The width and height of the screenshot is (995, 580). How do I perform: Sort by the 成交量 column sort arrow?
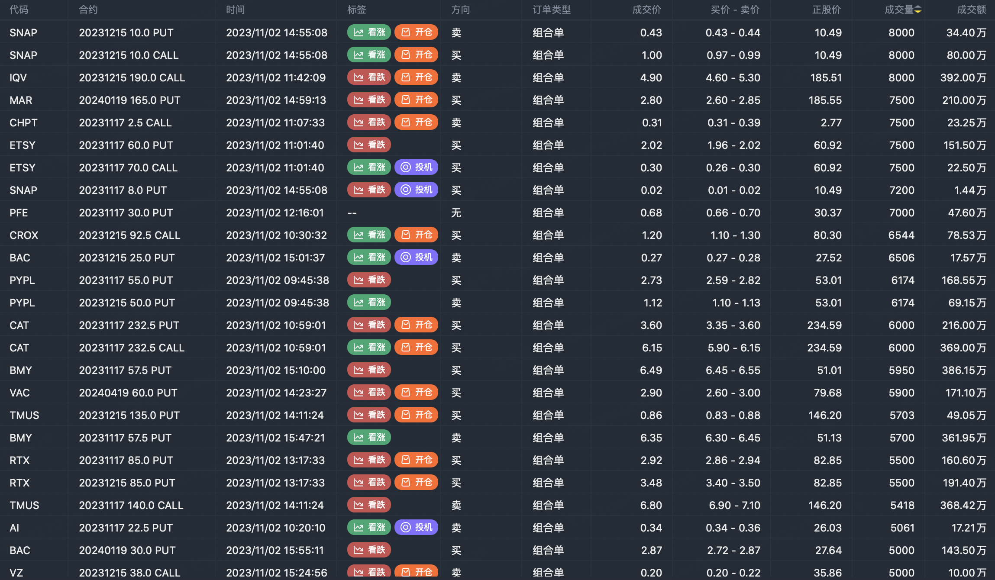tap(918, 10)
